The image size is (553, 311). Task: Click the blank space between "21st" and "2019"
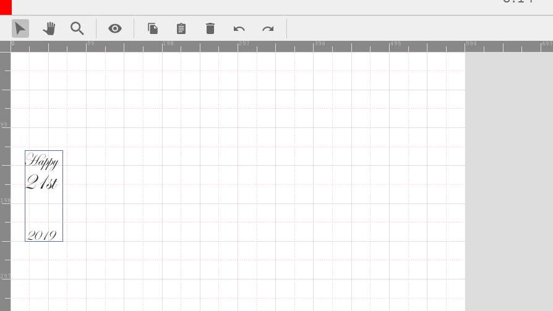(43, 210)
